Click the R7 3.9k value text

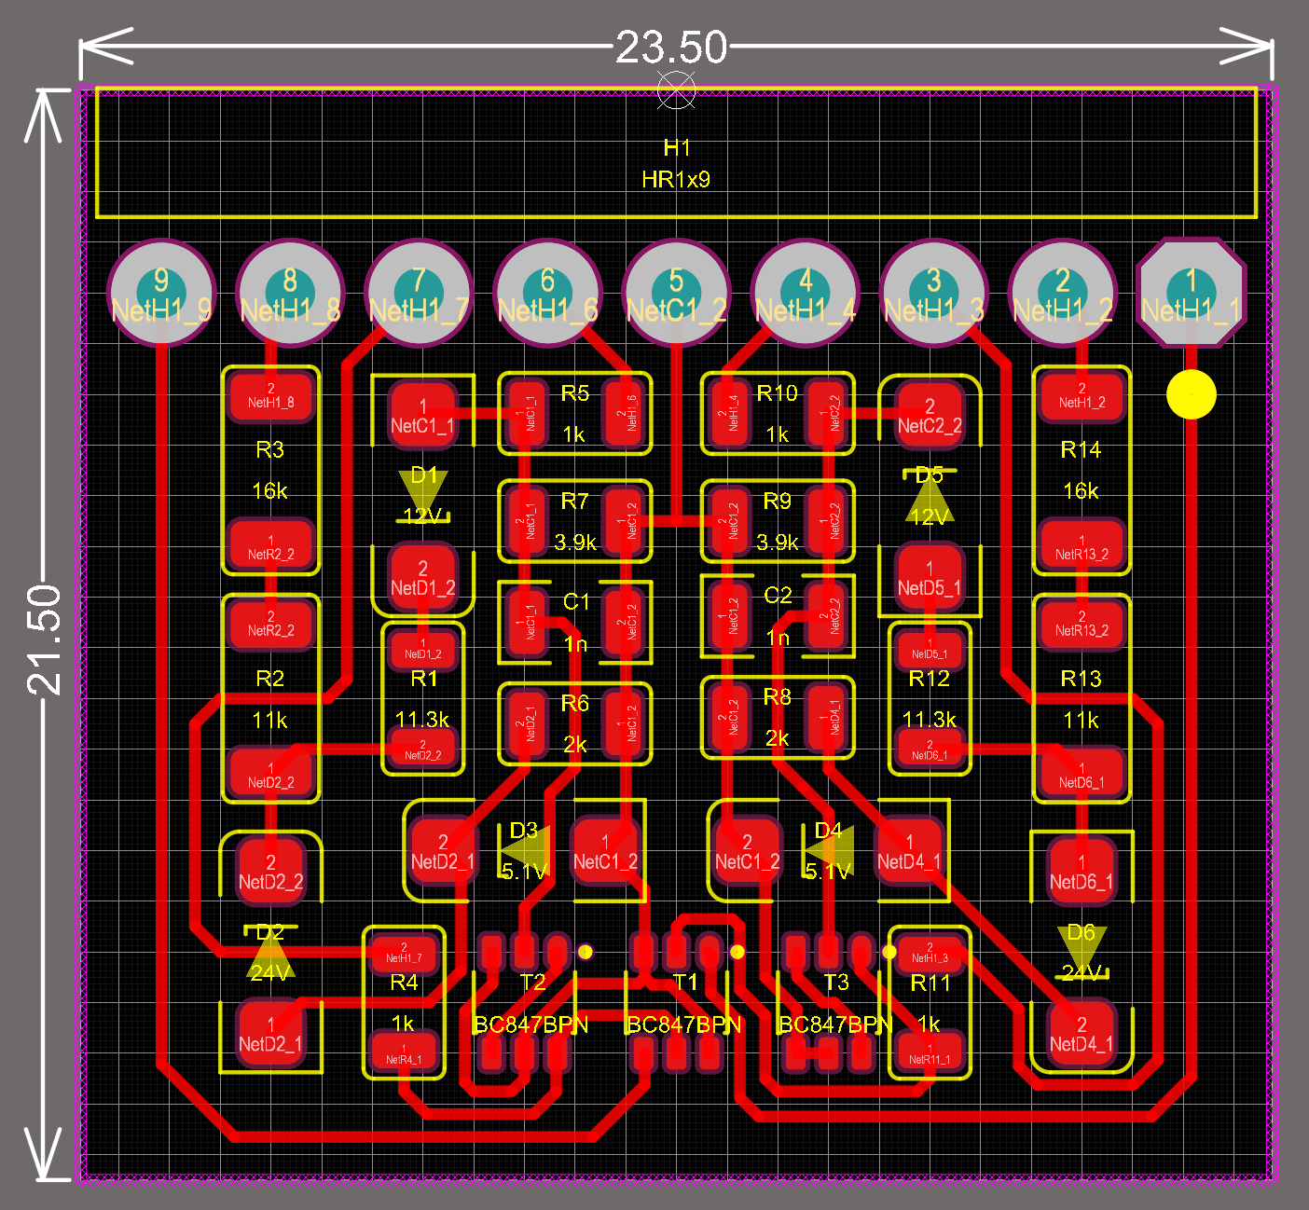point(575,543)
